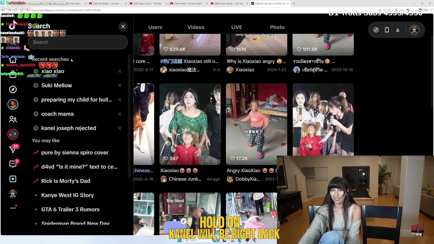Visit author 'xiaoxiao魔法...' profile
This screenshot has width=434, height=244.
[184, 70]
